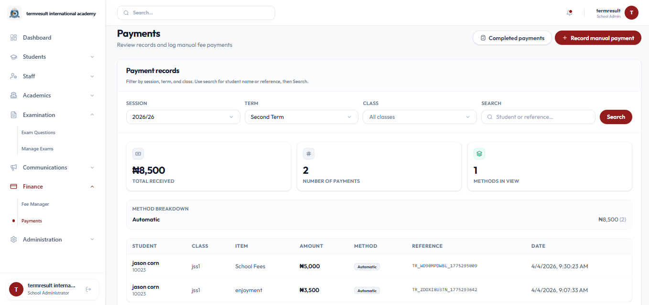Click date 4/4/2026, 9:07:33 AM
This screenshot has width=649, height=305.
560,290
